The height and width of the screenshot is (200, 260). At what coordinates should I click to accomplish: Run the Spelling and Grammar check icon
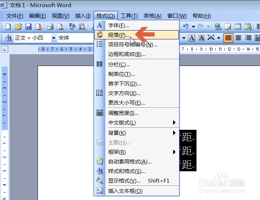coord(72,27)
